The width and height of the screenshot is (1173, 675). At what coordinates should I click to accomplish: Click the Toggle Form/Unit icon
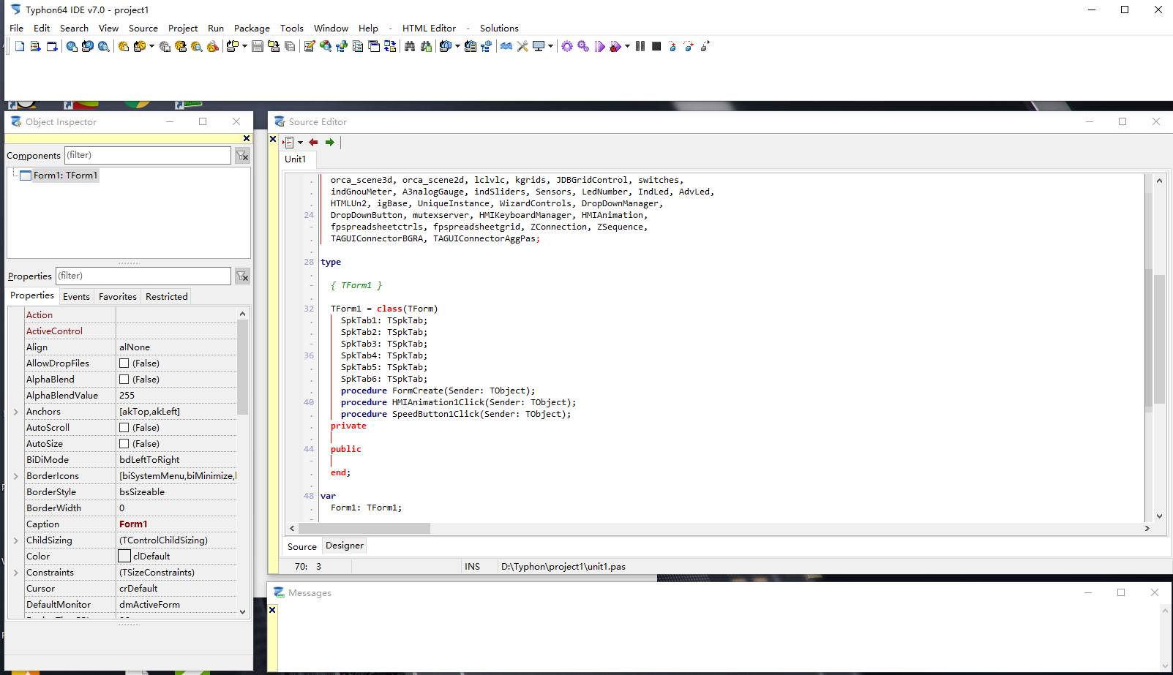coord(390,46)
